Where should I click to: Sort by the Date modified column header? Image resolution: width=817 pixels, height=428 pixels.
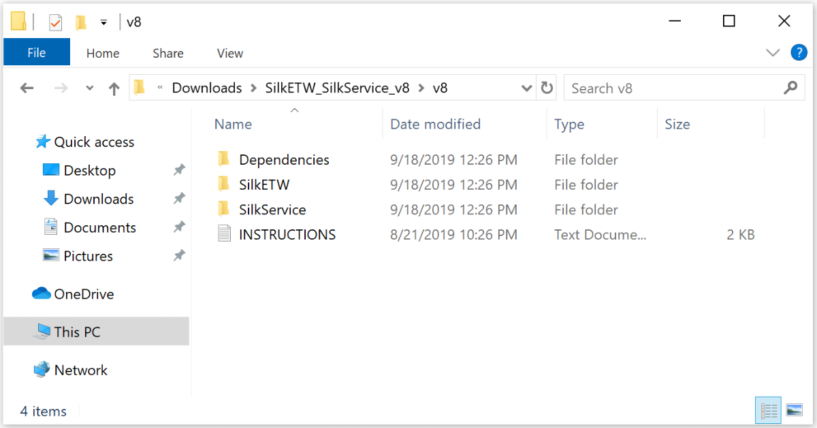pos(435,124)
